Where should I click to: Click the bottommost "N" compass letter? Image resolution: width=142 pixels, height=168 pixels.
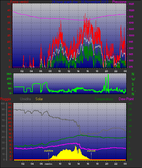point(133,94)
